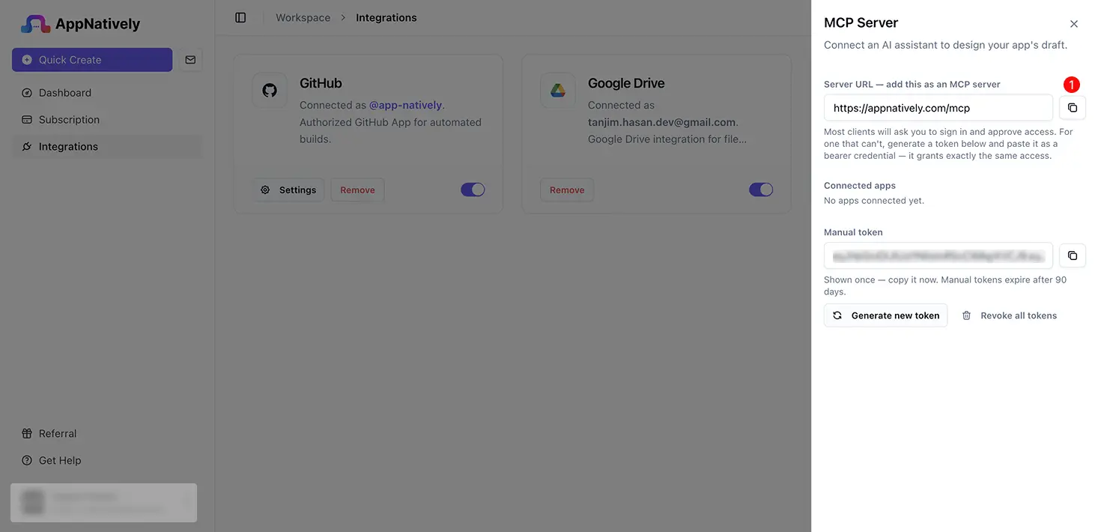Remove the Google Drive integration
1098x532 pixels.
point(567,190)
